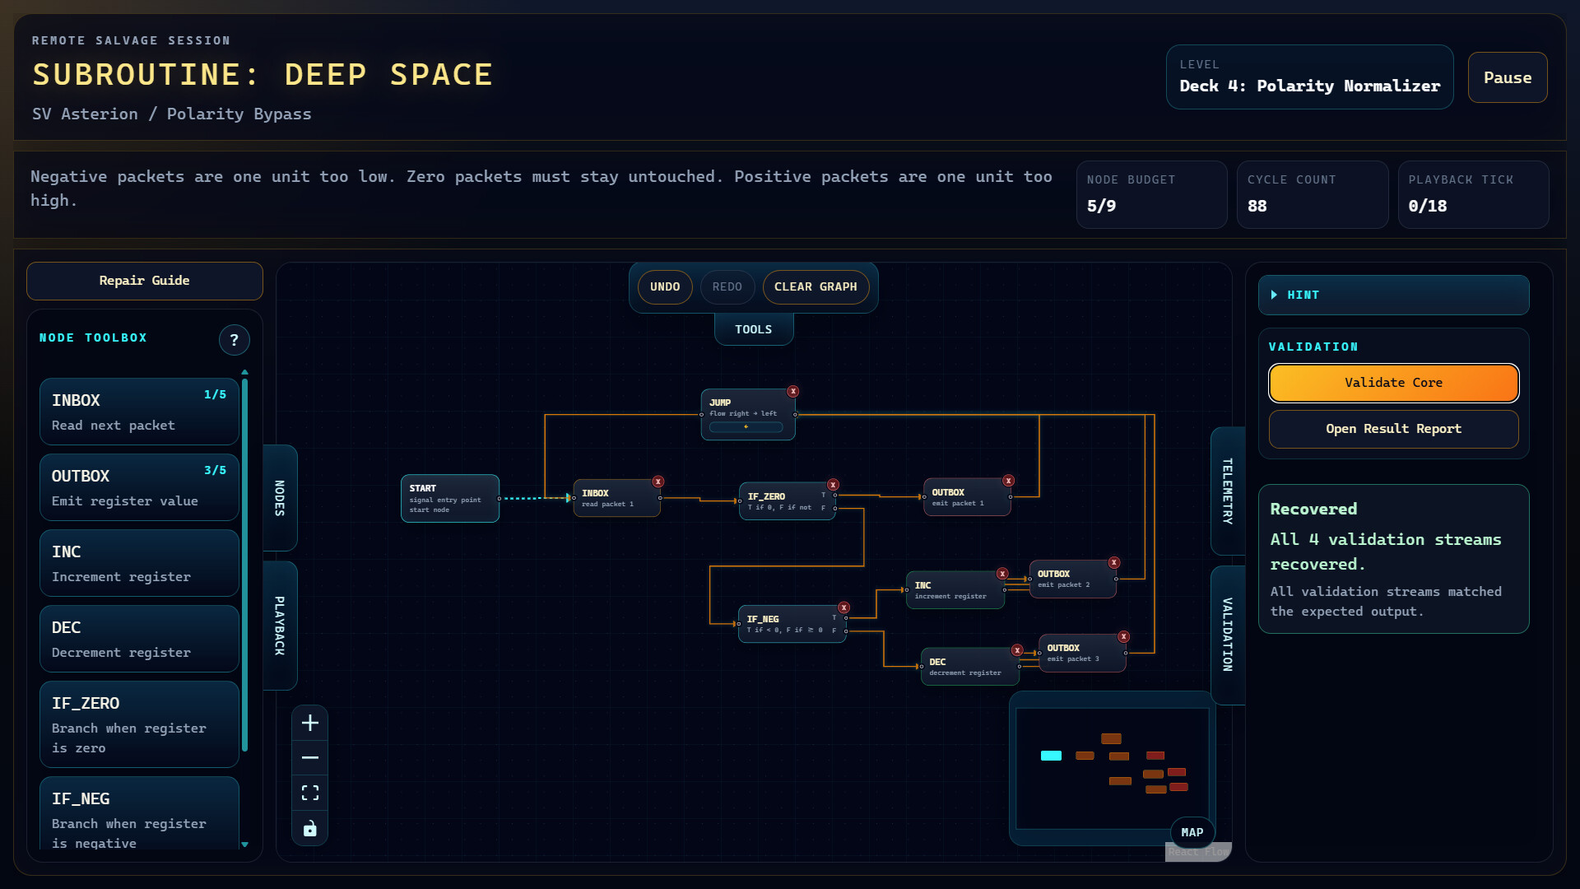Delete the IF_NEG node with its X

click(843, 607)
